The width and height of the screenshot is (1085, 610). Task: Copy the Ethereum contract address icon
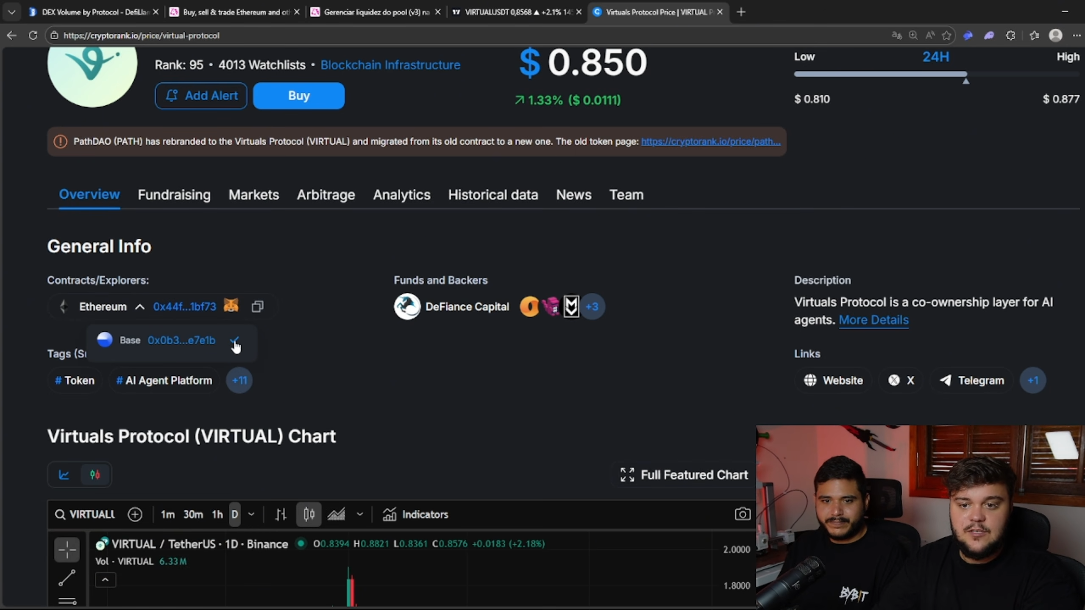tap(257, 307)
